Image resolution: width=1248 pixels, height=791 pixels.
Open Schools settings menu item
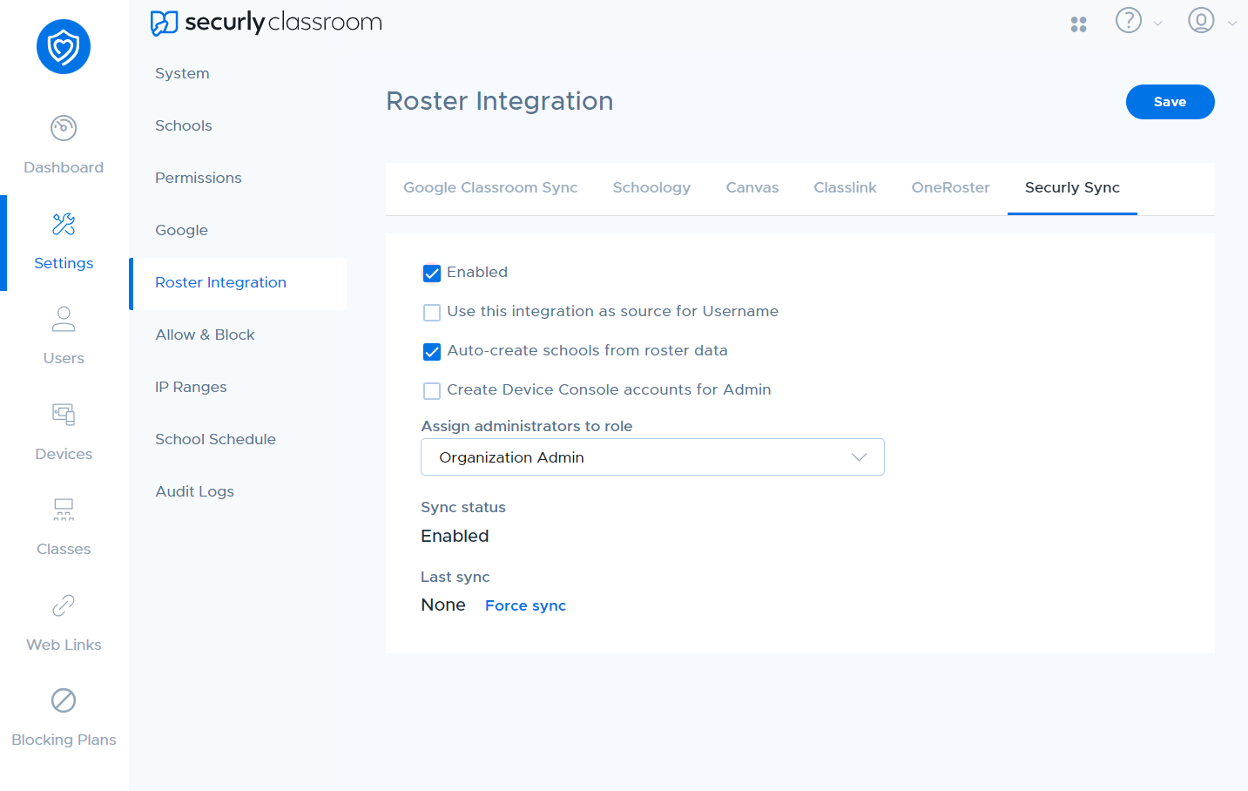click(184, 125)
